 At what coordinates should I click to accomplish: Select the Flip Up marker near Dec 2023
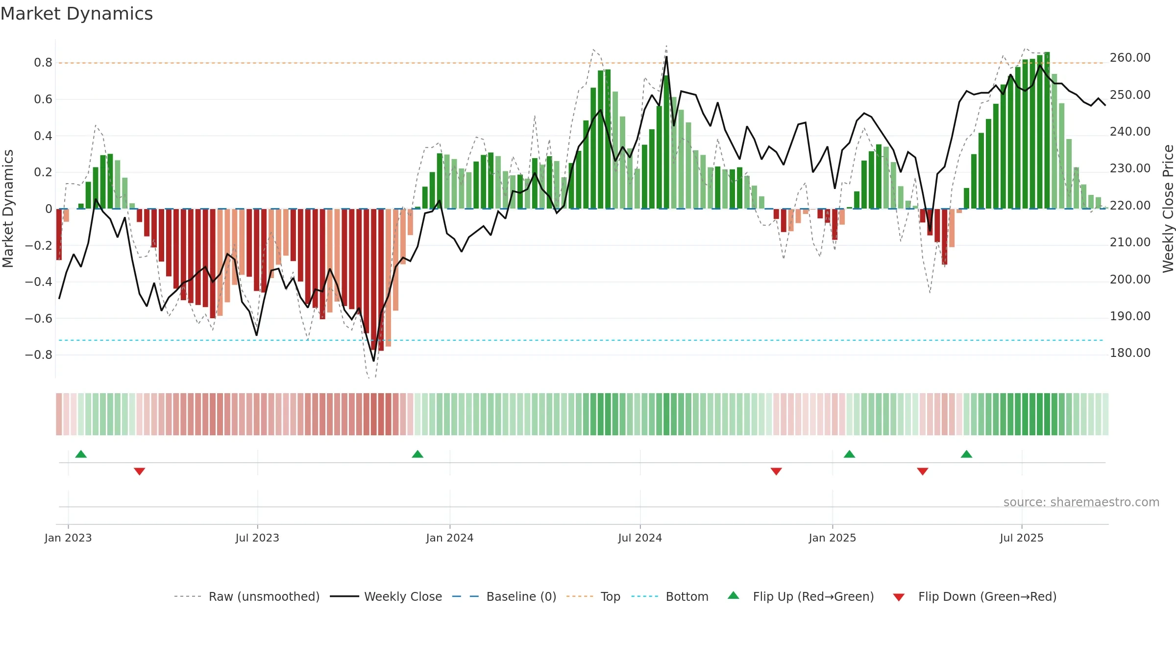417,454
